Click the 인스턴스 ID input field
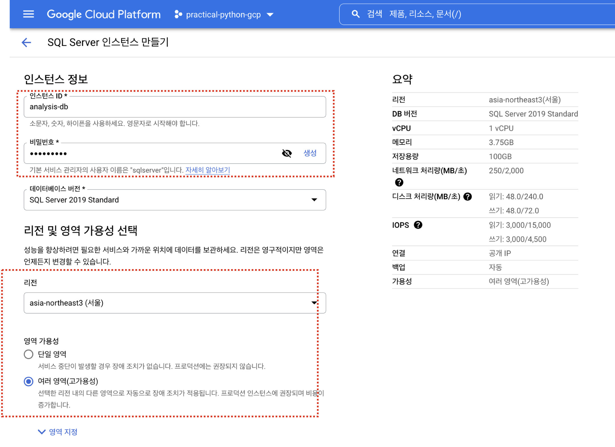The height and width of the screenshot is (447, 615). point(174,107)
